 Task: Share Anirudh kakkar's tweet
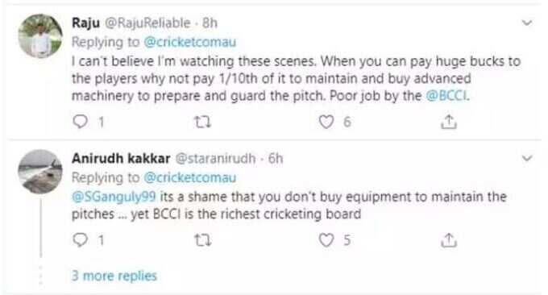[449, 240]
